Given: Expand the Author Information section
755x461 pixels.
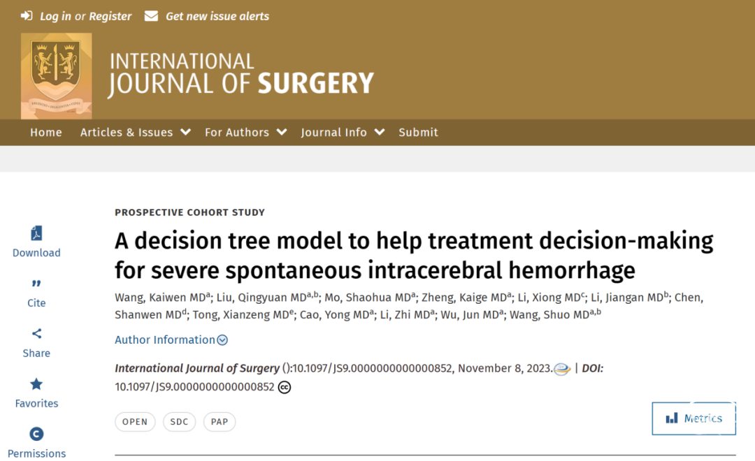Looking at the screenshot, I should point(171,339).
